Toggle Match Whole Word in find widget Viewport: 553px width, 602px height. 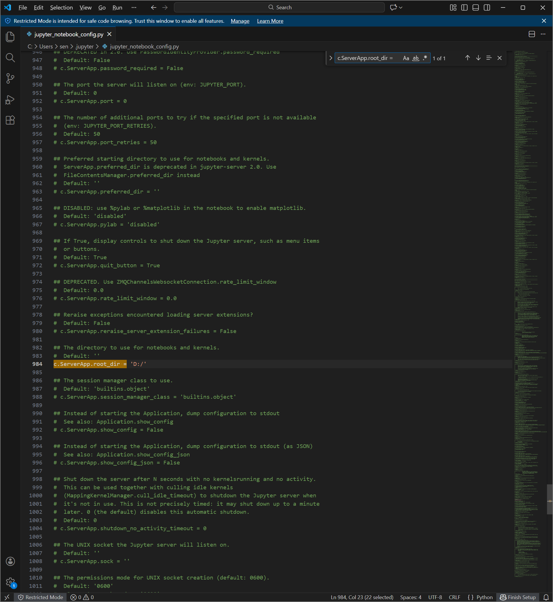416,58
